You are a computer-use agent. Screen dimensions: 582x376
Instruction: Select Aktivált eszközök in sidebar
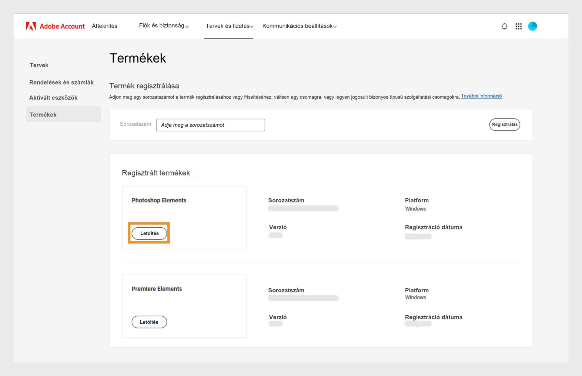click(53, 98)
